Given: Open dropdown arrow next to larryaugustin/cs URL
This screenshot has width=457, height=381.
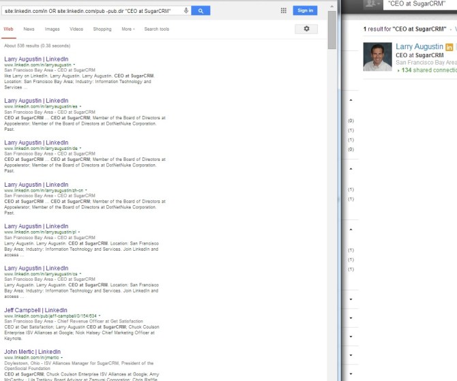Looking at the screenshot, I should tap(80, 273).
